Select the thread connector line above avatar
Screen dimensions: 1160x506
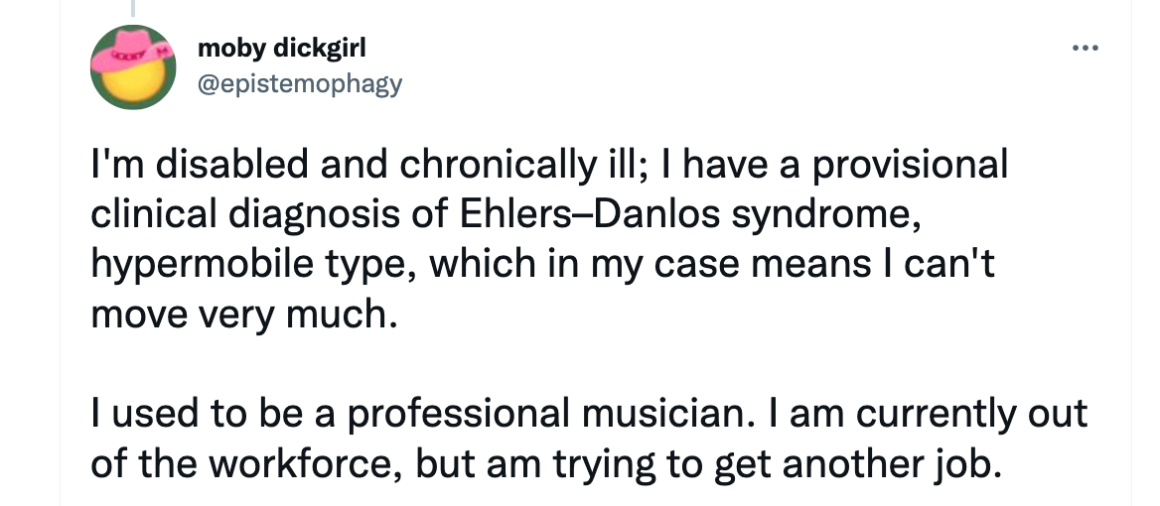[x=133, y=8]
